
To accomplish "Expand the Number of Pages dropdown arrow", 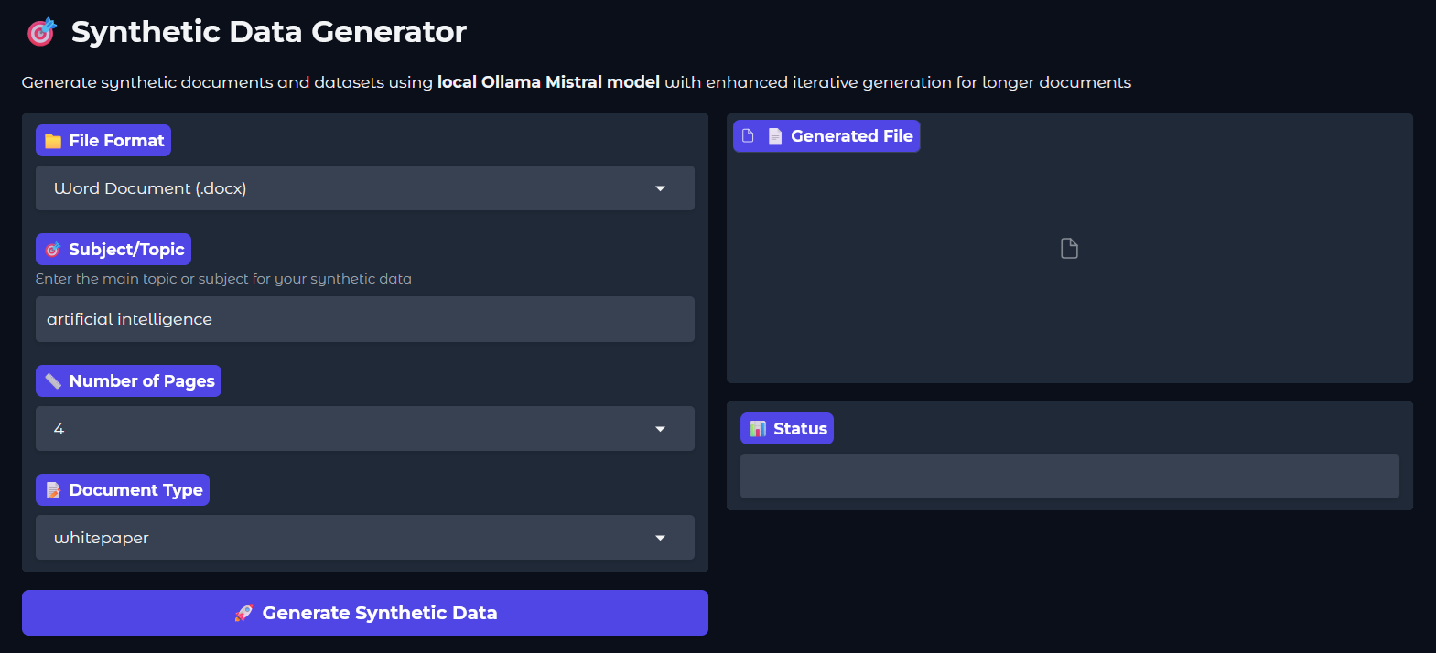I will [x=660, y=429].
